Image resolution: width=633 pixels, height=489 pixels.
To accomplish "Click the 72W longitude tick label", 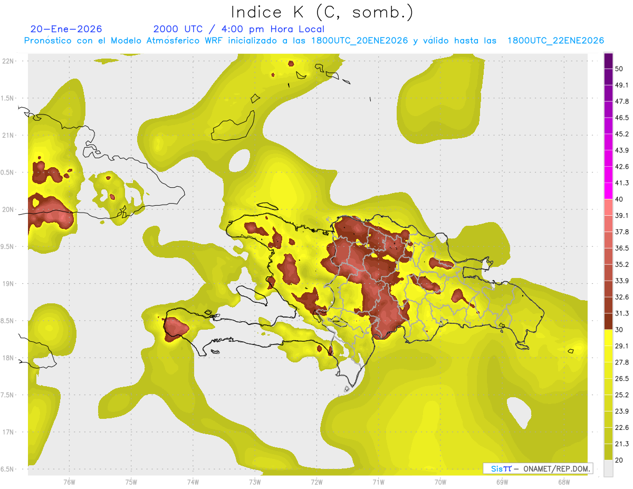I will coord(316,482).
